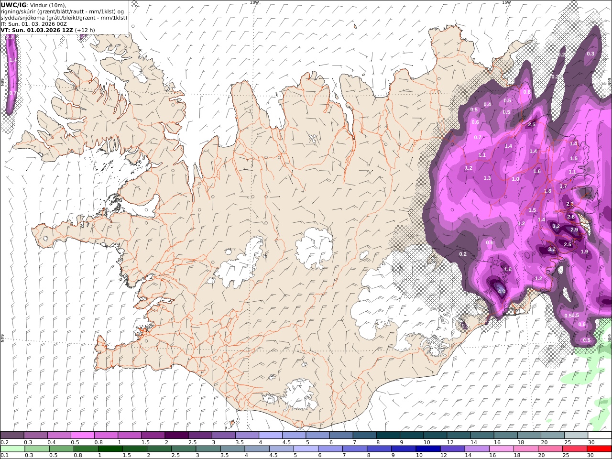Pick top legend swatch between 8 and 9
The height and width of the screenshot is (459, 612).
pos(388,436)
